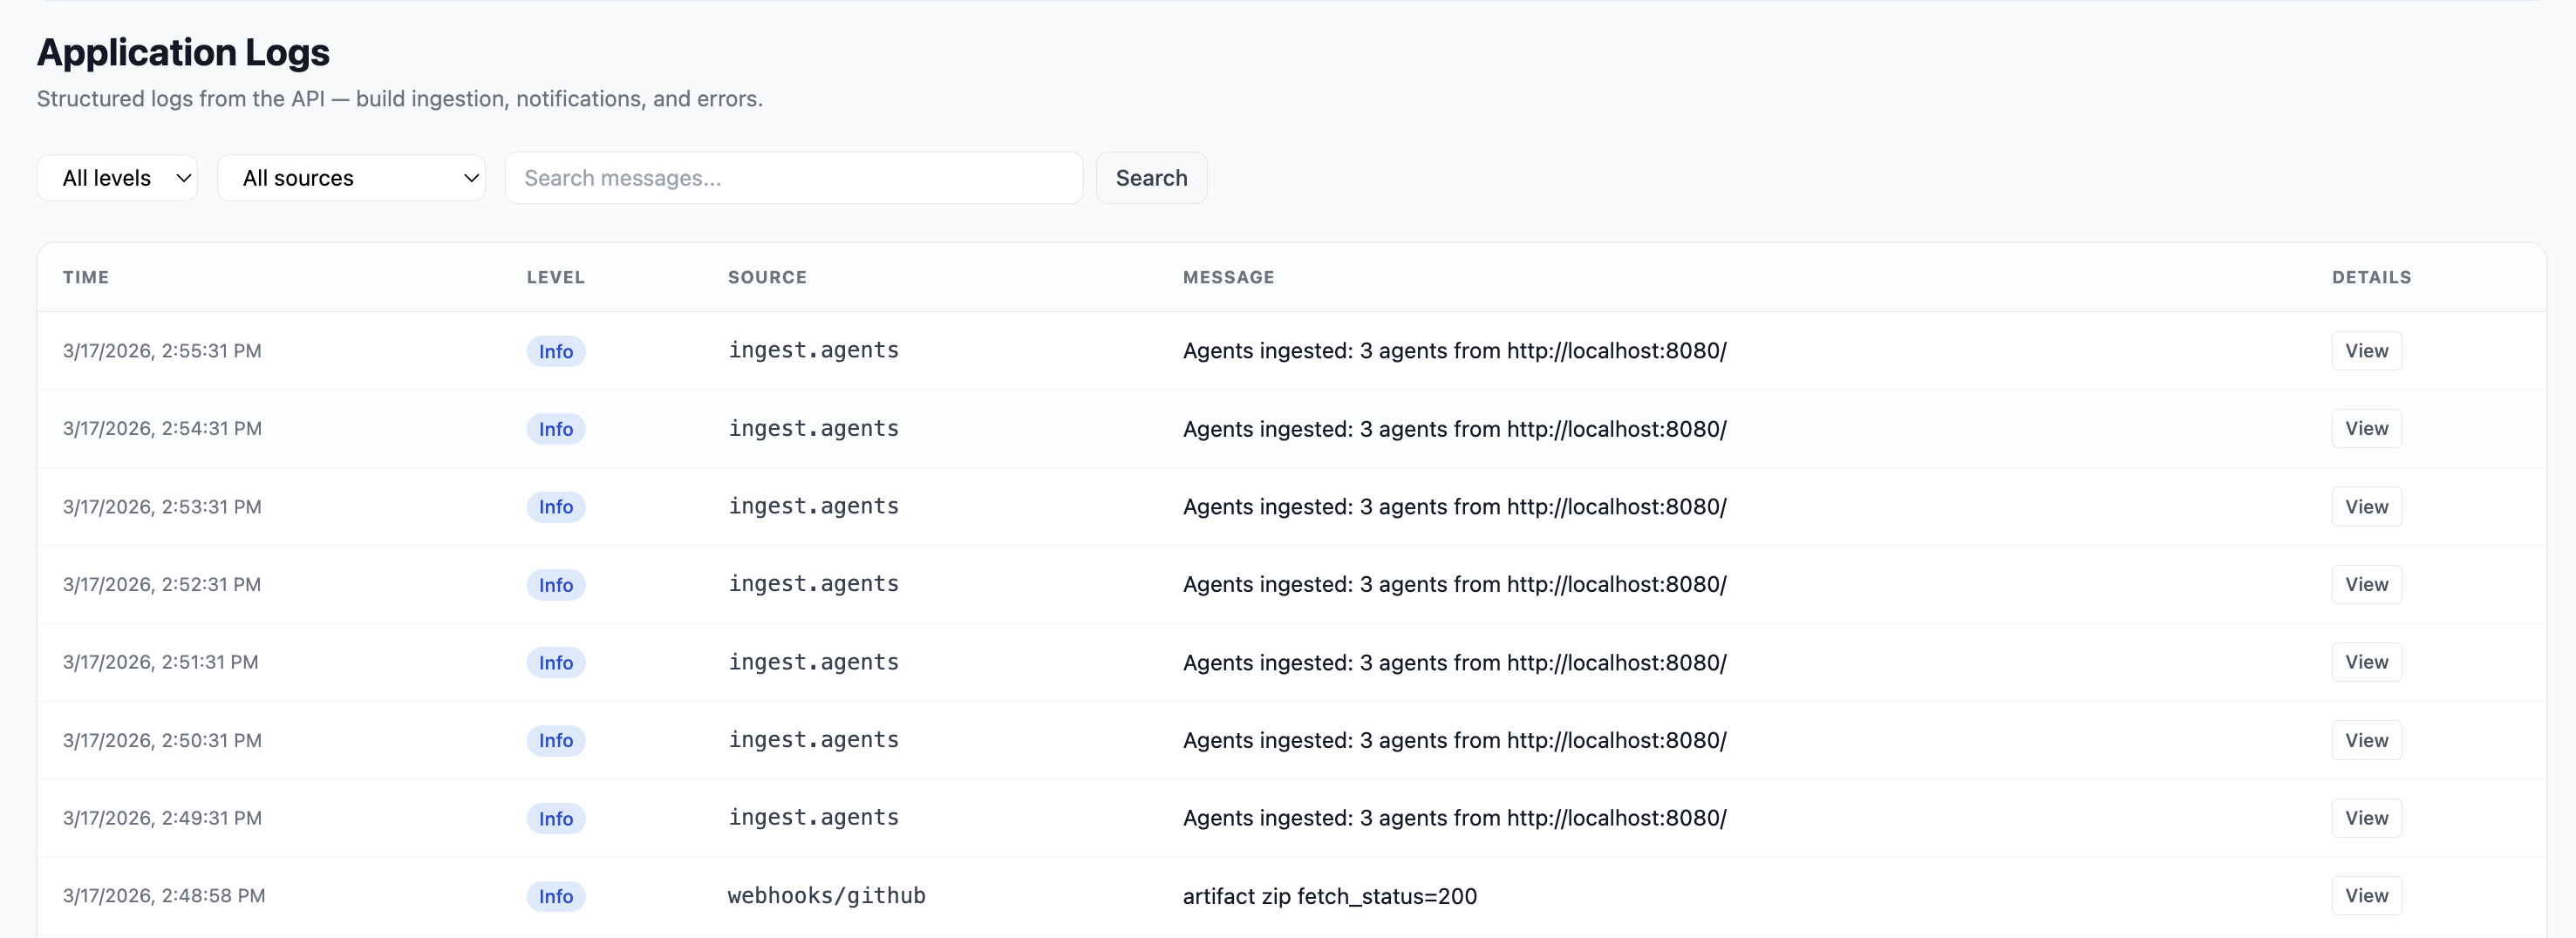Show details for the 2:51:31 PM log
The image size is (2576, 938).
pos(2365,662)
